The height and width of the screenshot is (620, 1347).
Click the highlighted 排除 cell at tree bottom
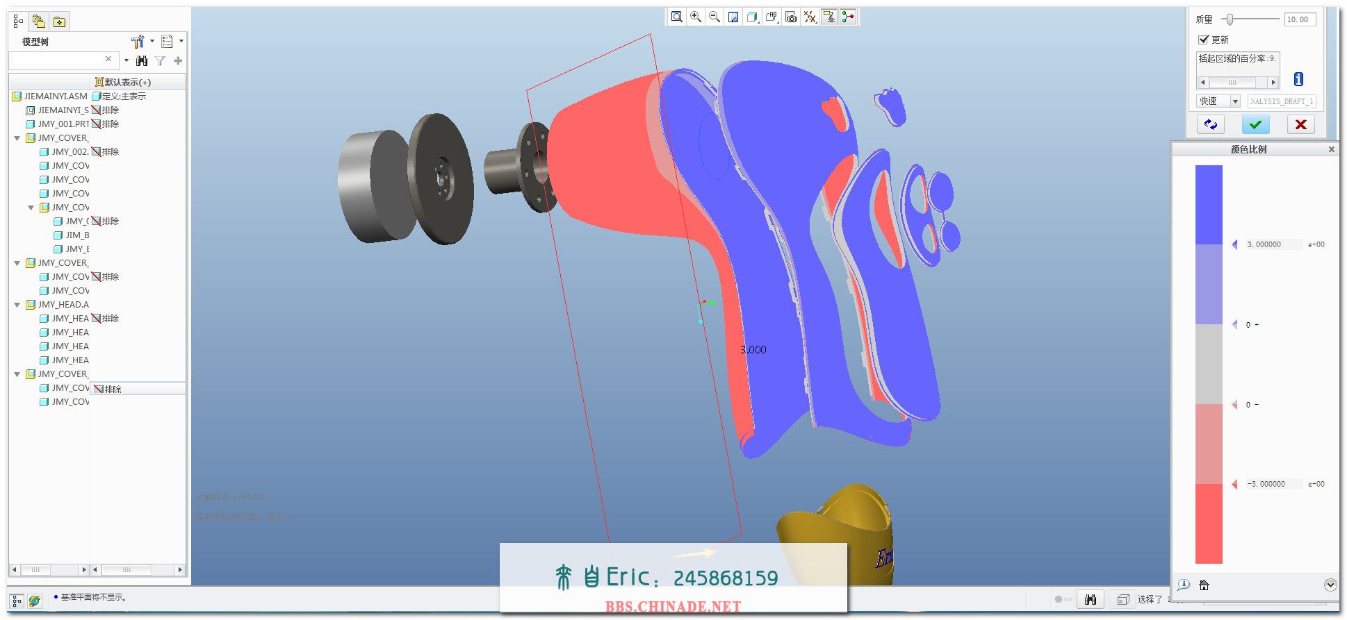coord(138,389)
